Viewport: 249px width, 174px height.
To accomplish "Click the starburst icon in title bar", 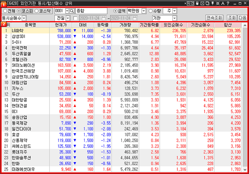I will pyautogui.click(x=218, y=3).
